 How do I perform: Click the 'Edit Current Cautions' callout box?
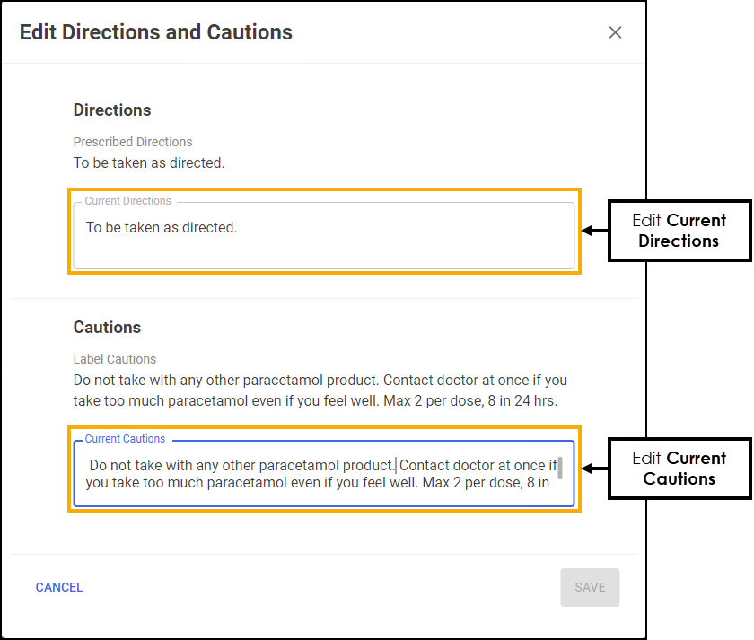pos(679,469)
